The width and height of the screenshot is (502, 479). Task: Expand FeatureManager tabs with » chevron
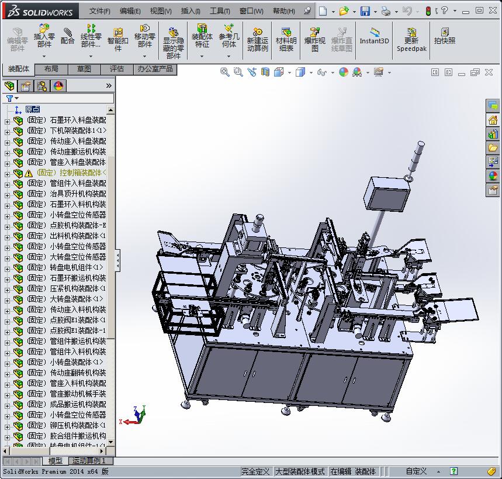(x=109, y=85)
